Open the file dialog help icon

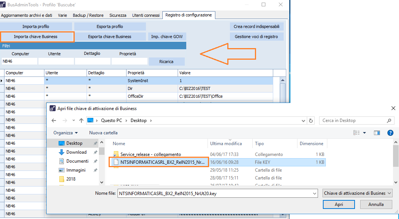coord(390,133)
